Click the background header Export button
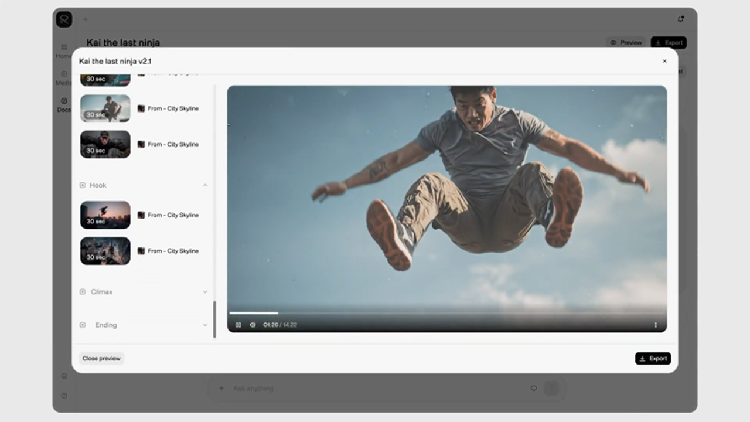This screenshot has height=422, width=750. pyautogui.click(x=669, y=43)
